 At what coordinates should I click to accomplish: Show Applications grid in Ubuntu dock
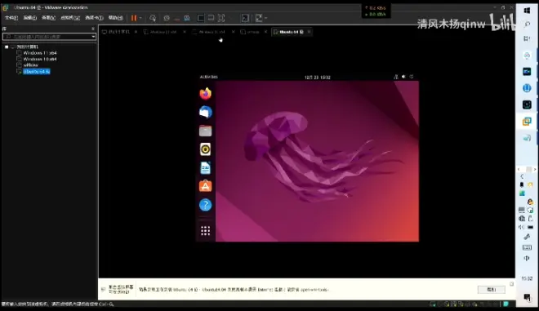tap(205, 230)
